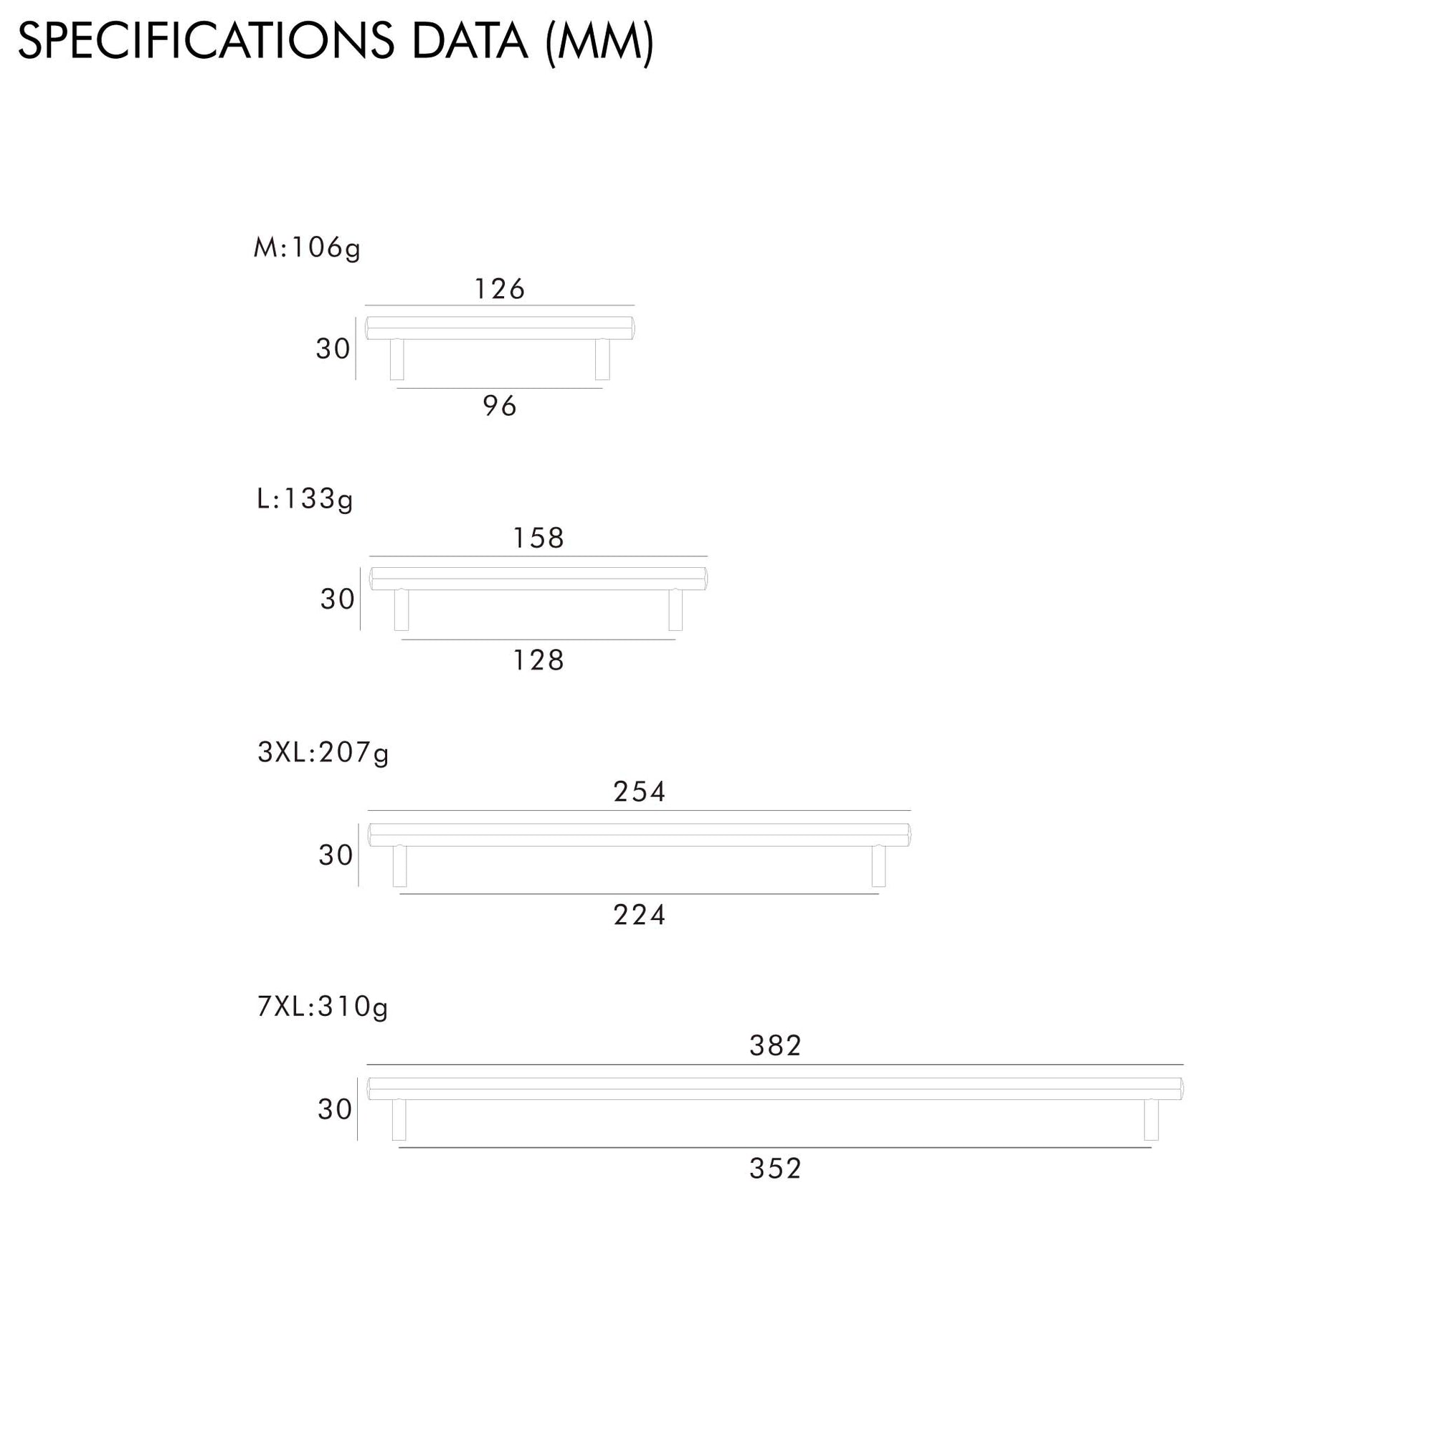
Task: Select the 224 hole spacing number
Action: click(639, 914)
